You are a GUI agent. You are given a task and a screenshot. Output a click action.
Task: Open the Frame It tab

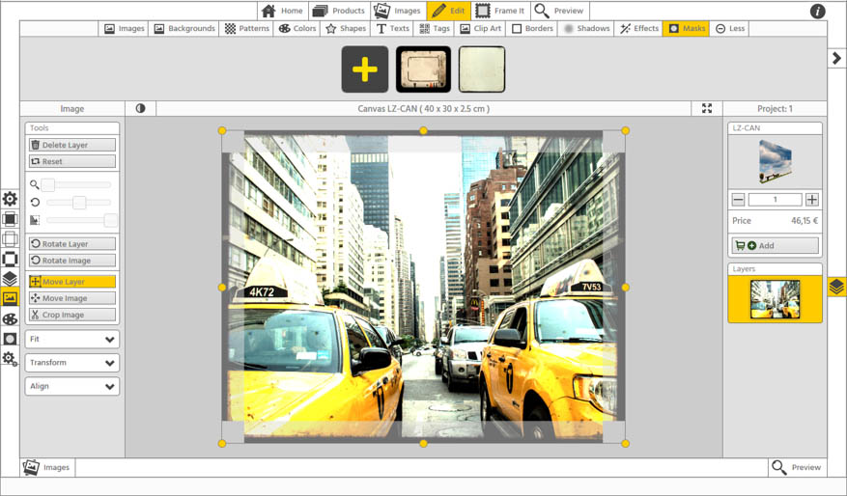500,11
